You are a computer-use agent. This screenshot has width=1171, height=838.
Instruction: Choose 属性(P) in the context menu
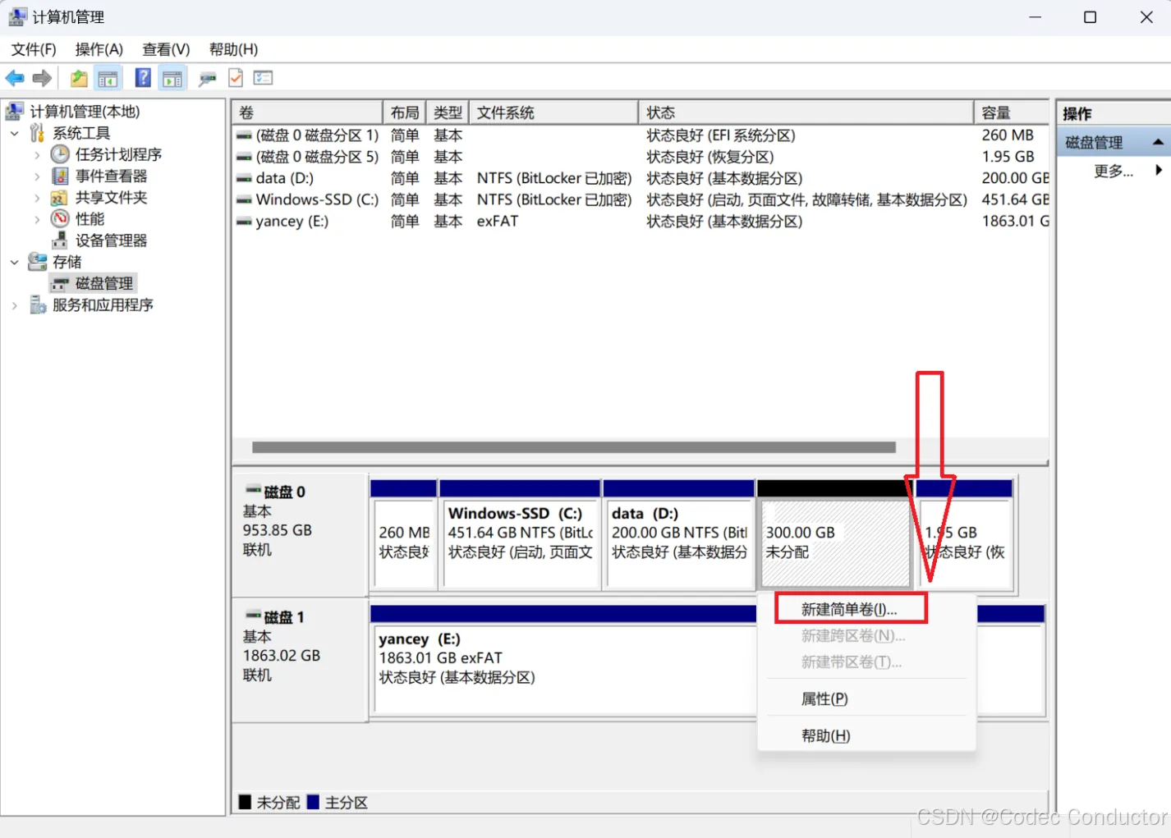pyautogui.click(x=824, y=698)
